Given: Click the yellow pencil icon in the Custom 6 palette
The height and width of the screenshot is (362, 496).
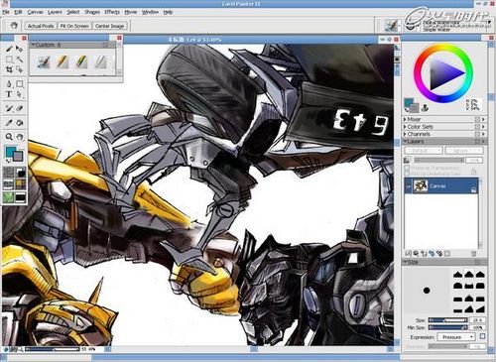Looking at the screenshot, I should 62,61.
